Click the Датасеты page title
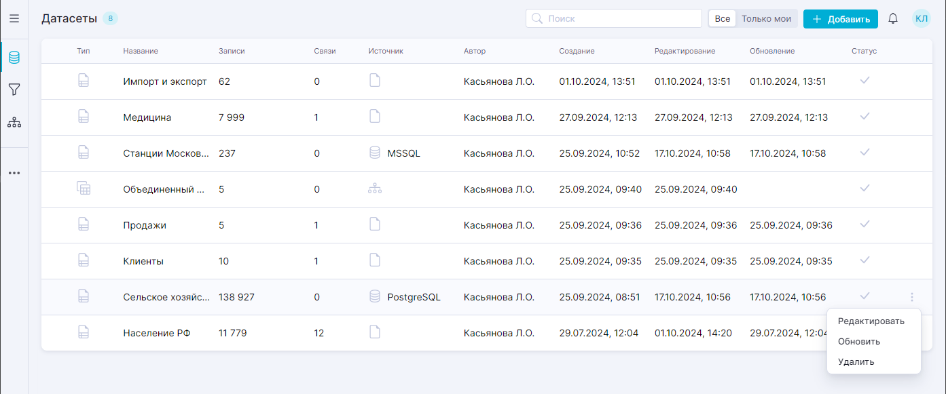The height and width of the screenshot is (394, 946). coord(69,18)
